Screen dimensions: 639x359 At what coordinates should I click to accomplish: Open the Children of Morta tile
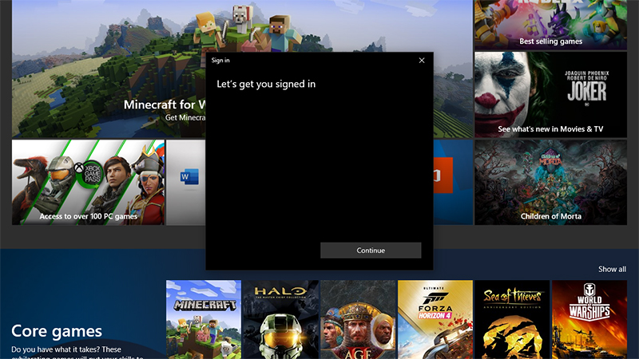550,183
